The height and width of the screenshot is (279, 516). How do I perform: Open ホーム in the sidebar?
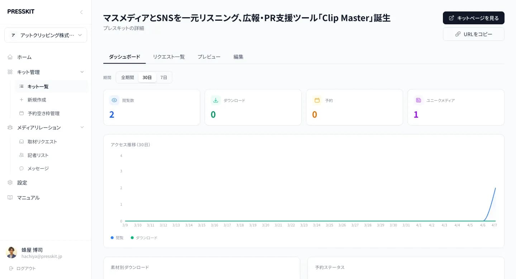point(46,57)
